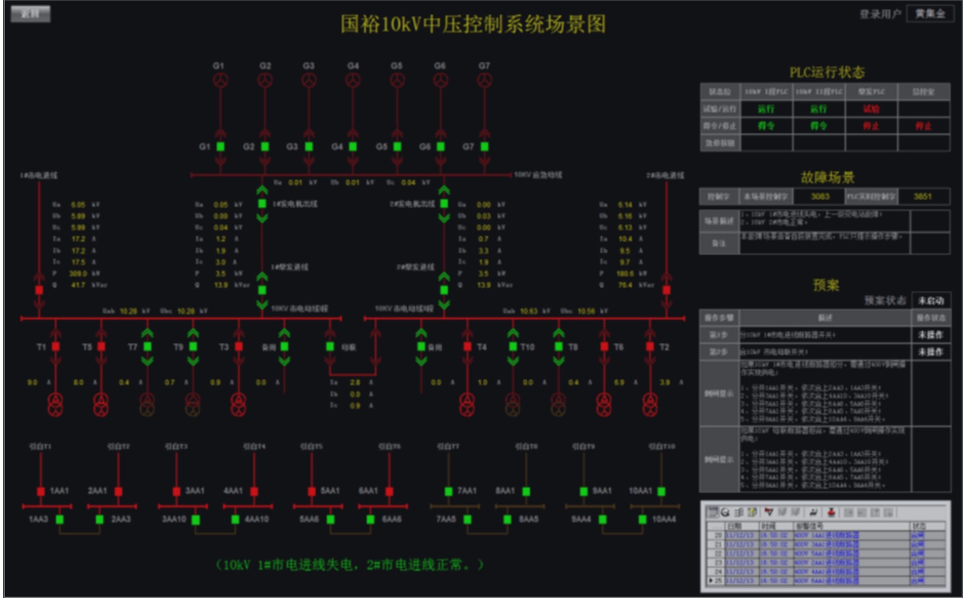Viewport: 963px width, 598px height.
Task: Click the 未操作 status of 第2步
Action: [x=931, y=352]
